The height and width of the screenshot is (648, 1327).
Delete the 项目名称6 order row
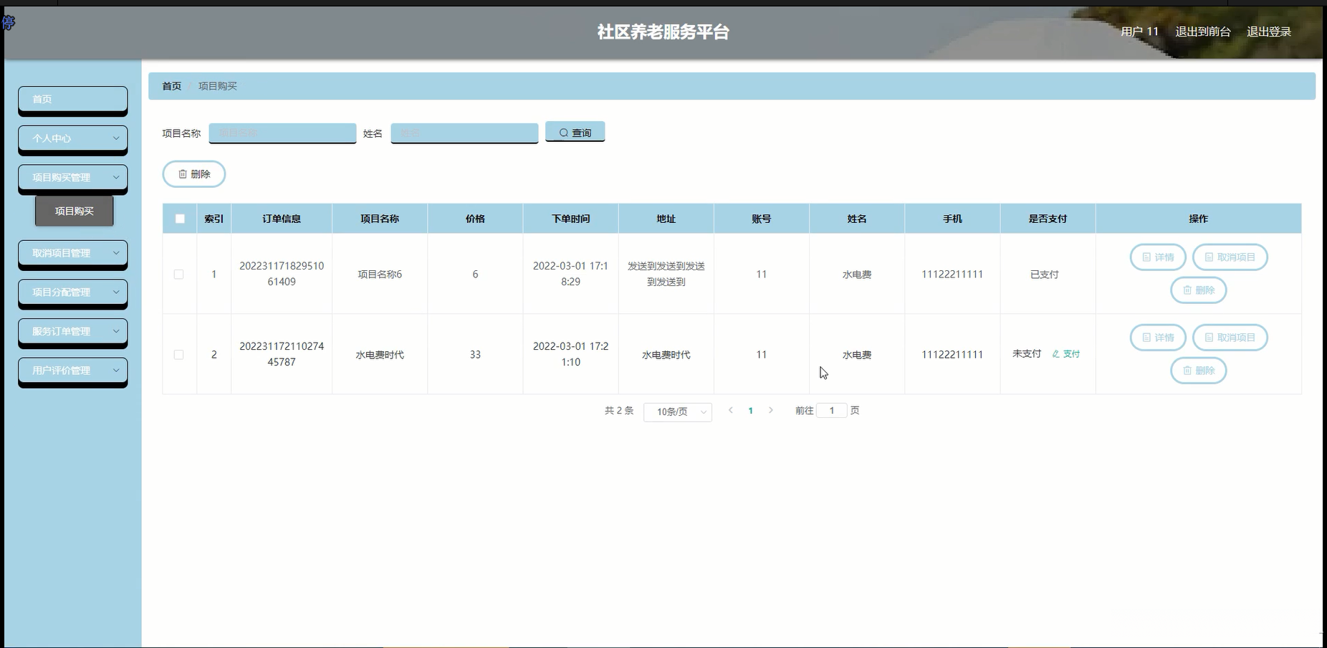[1199, 290]
